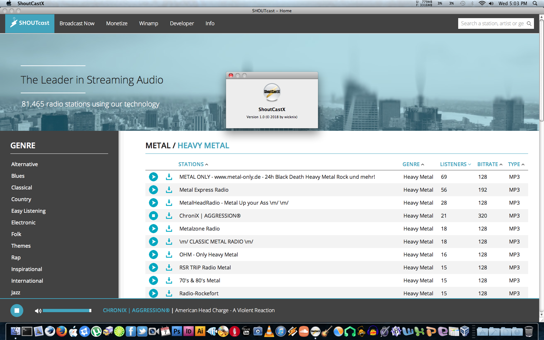
Task: Download CLASSIC METAL RADIO playlist
Action: [x=169, y=242]
